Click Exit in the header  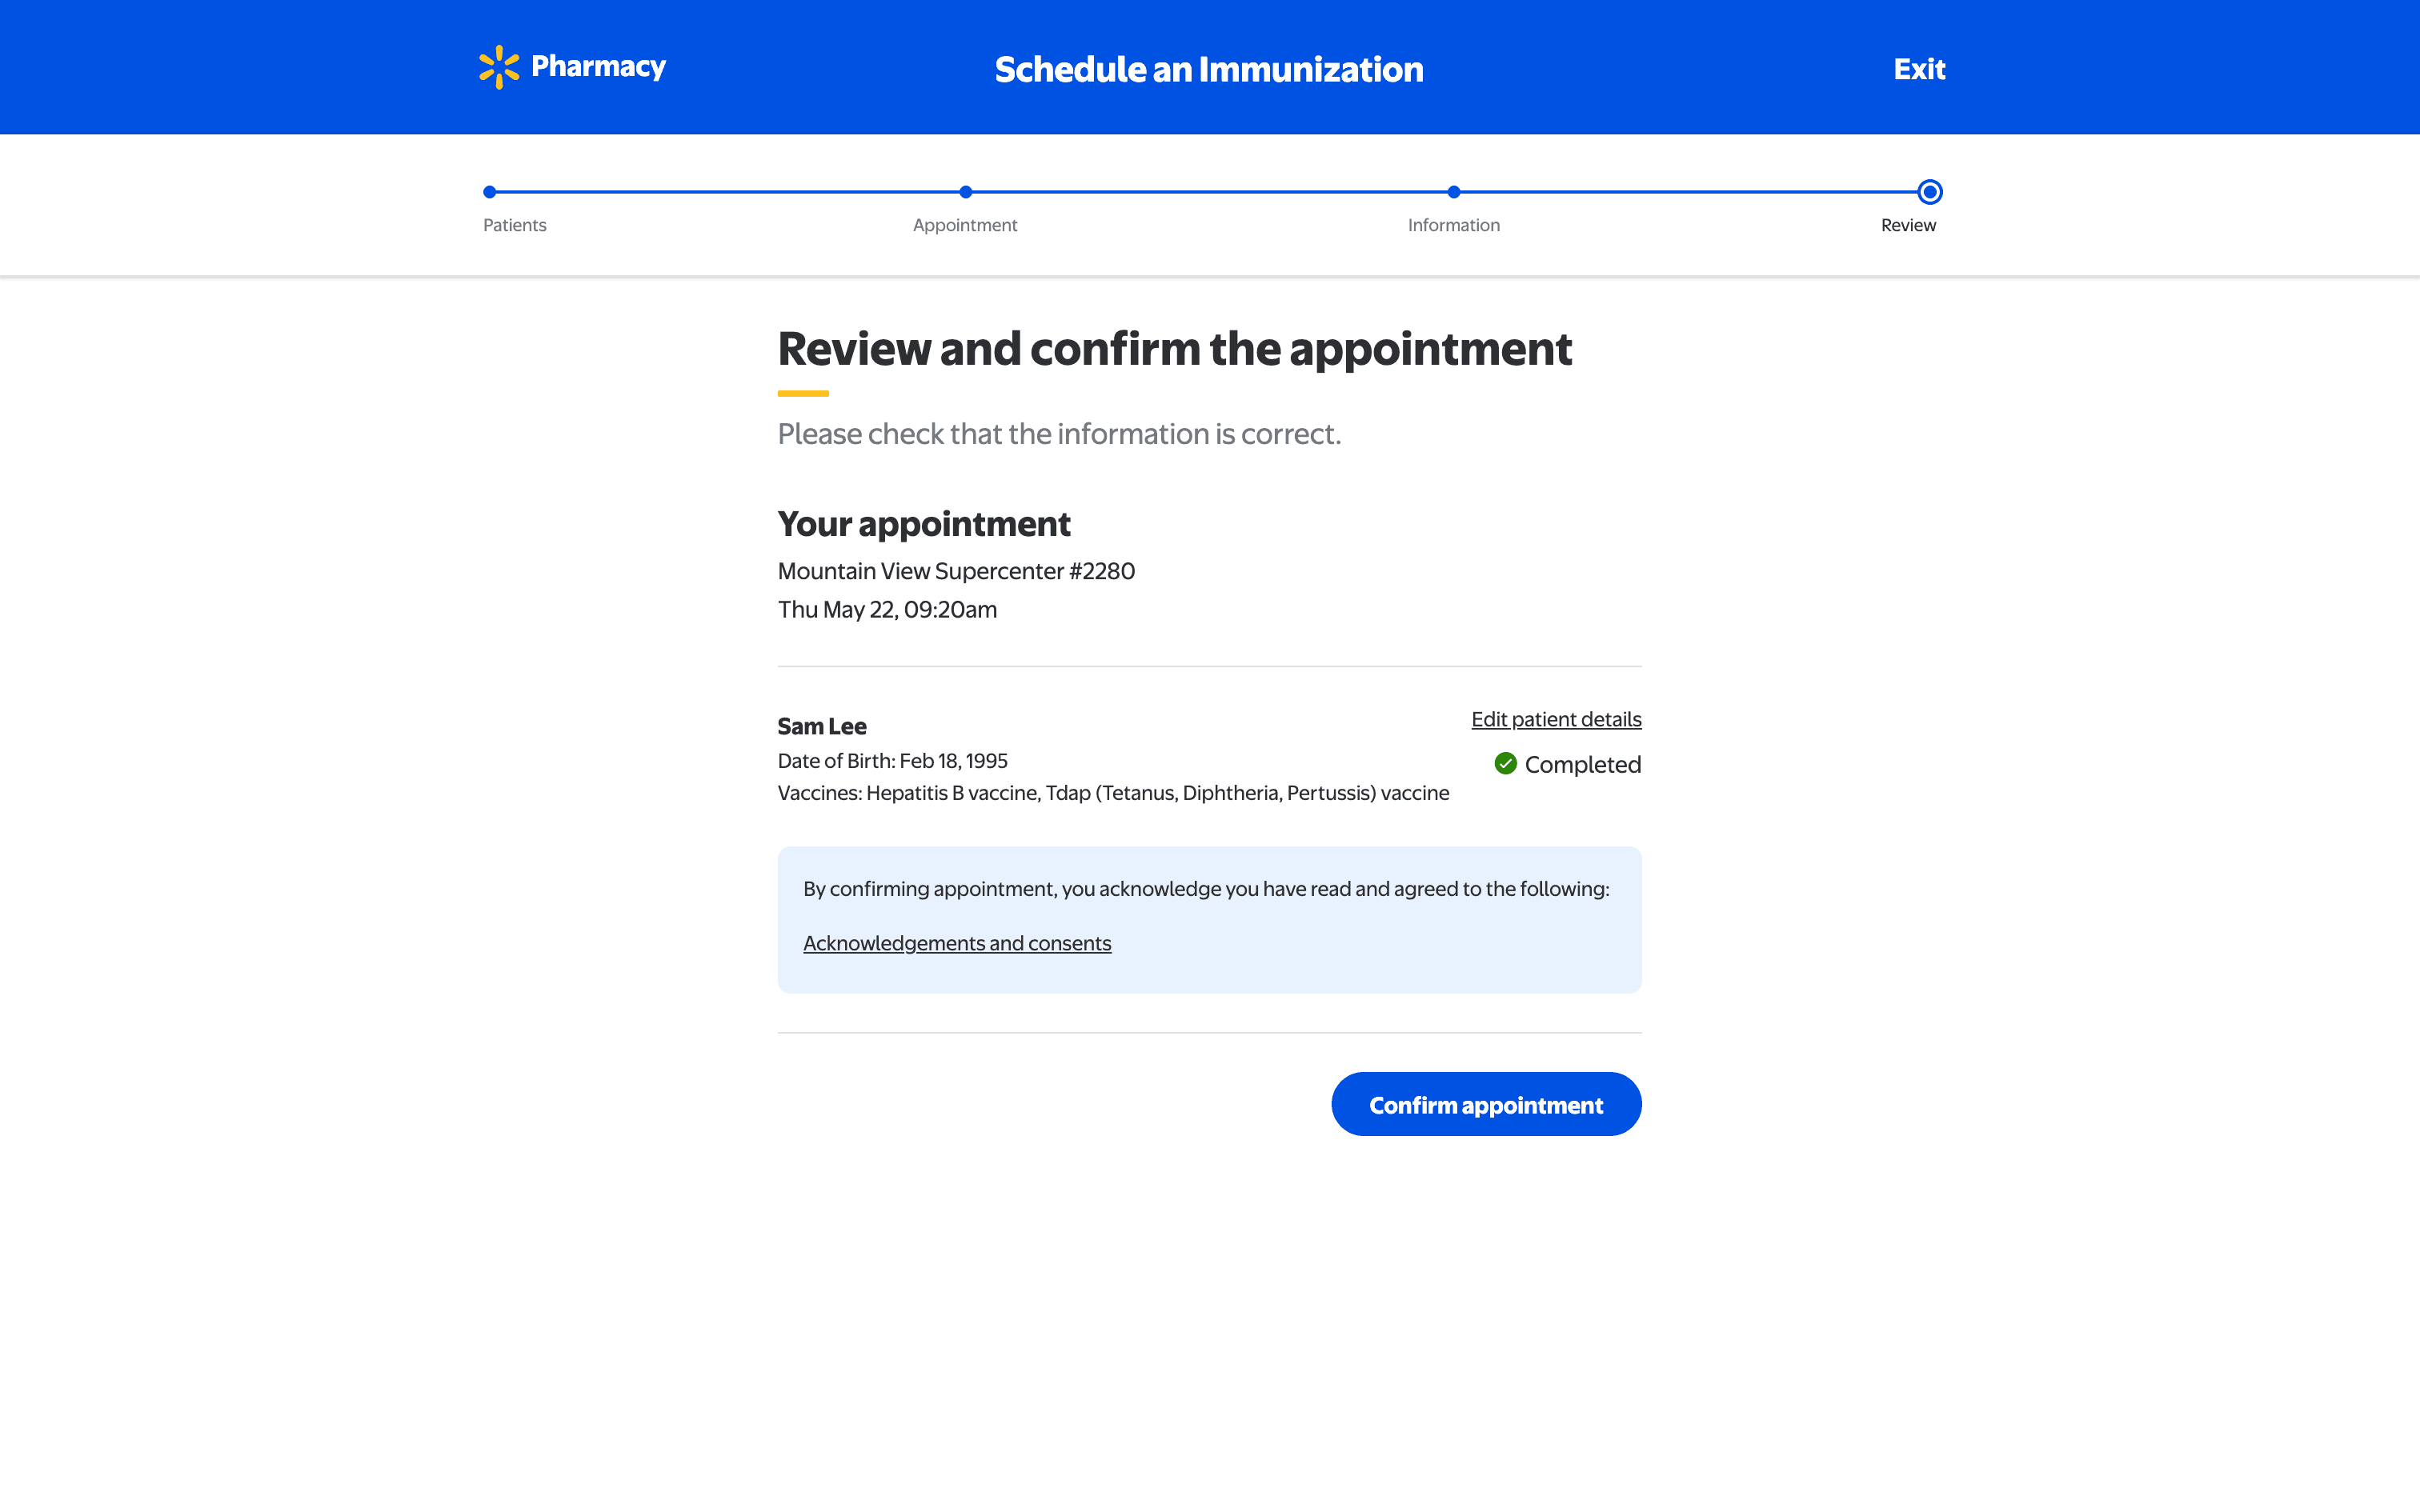[1918, 69]
